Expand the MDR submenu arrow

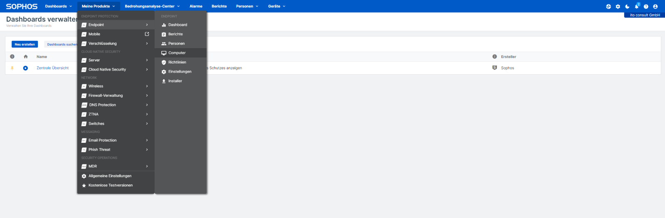(x=147, y=166)
